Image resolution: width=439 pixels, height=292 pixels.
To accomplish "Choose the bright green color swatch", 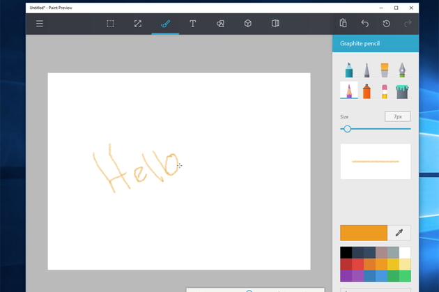I will coord(405,276).
